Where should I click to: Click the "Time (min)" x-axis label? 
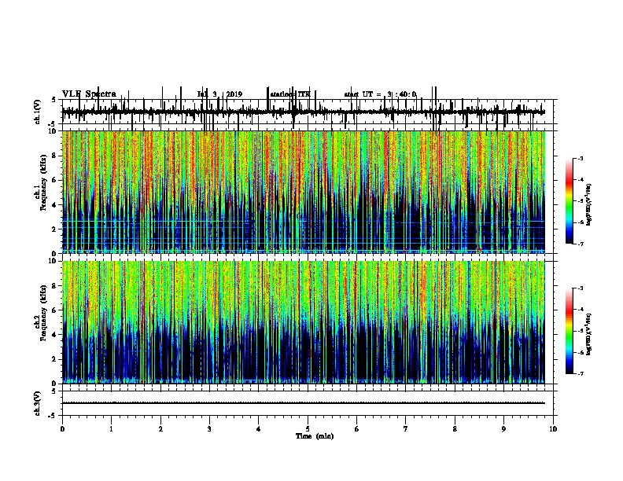315,436
